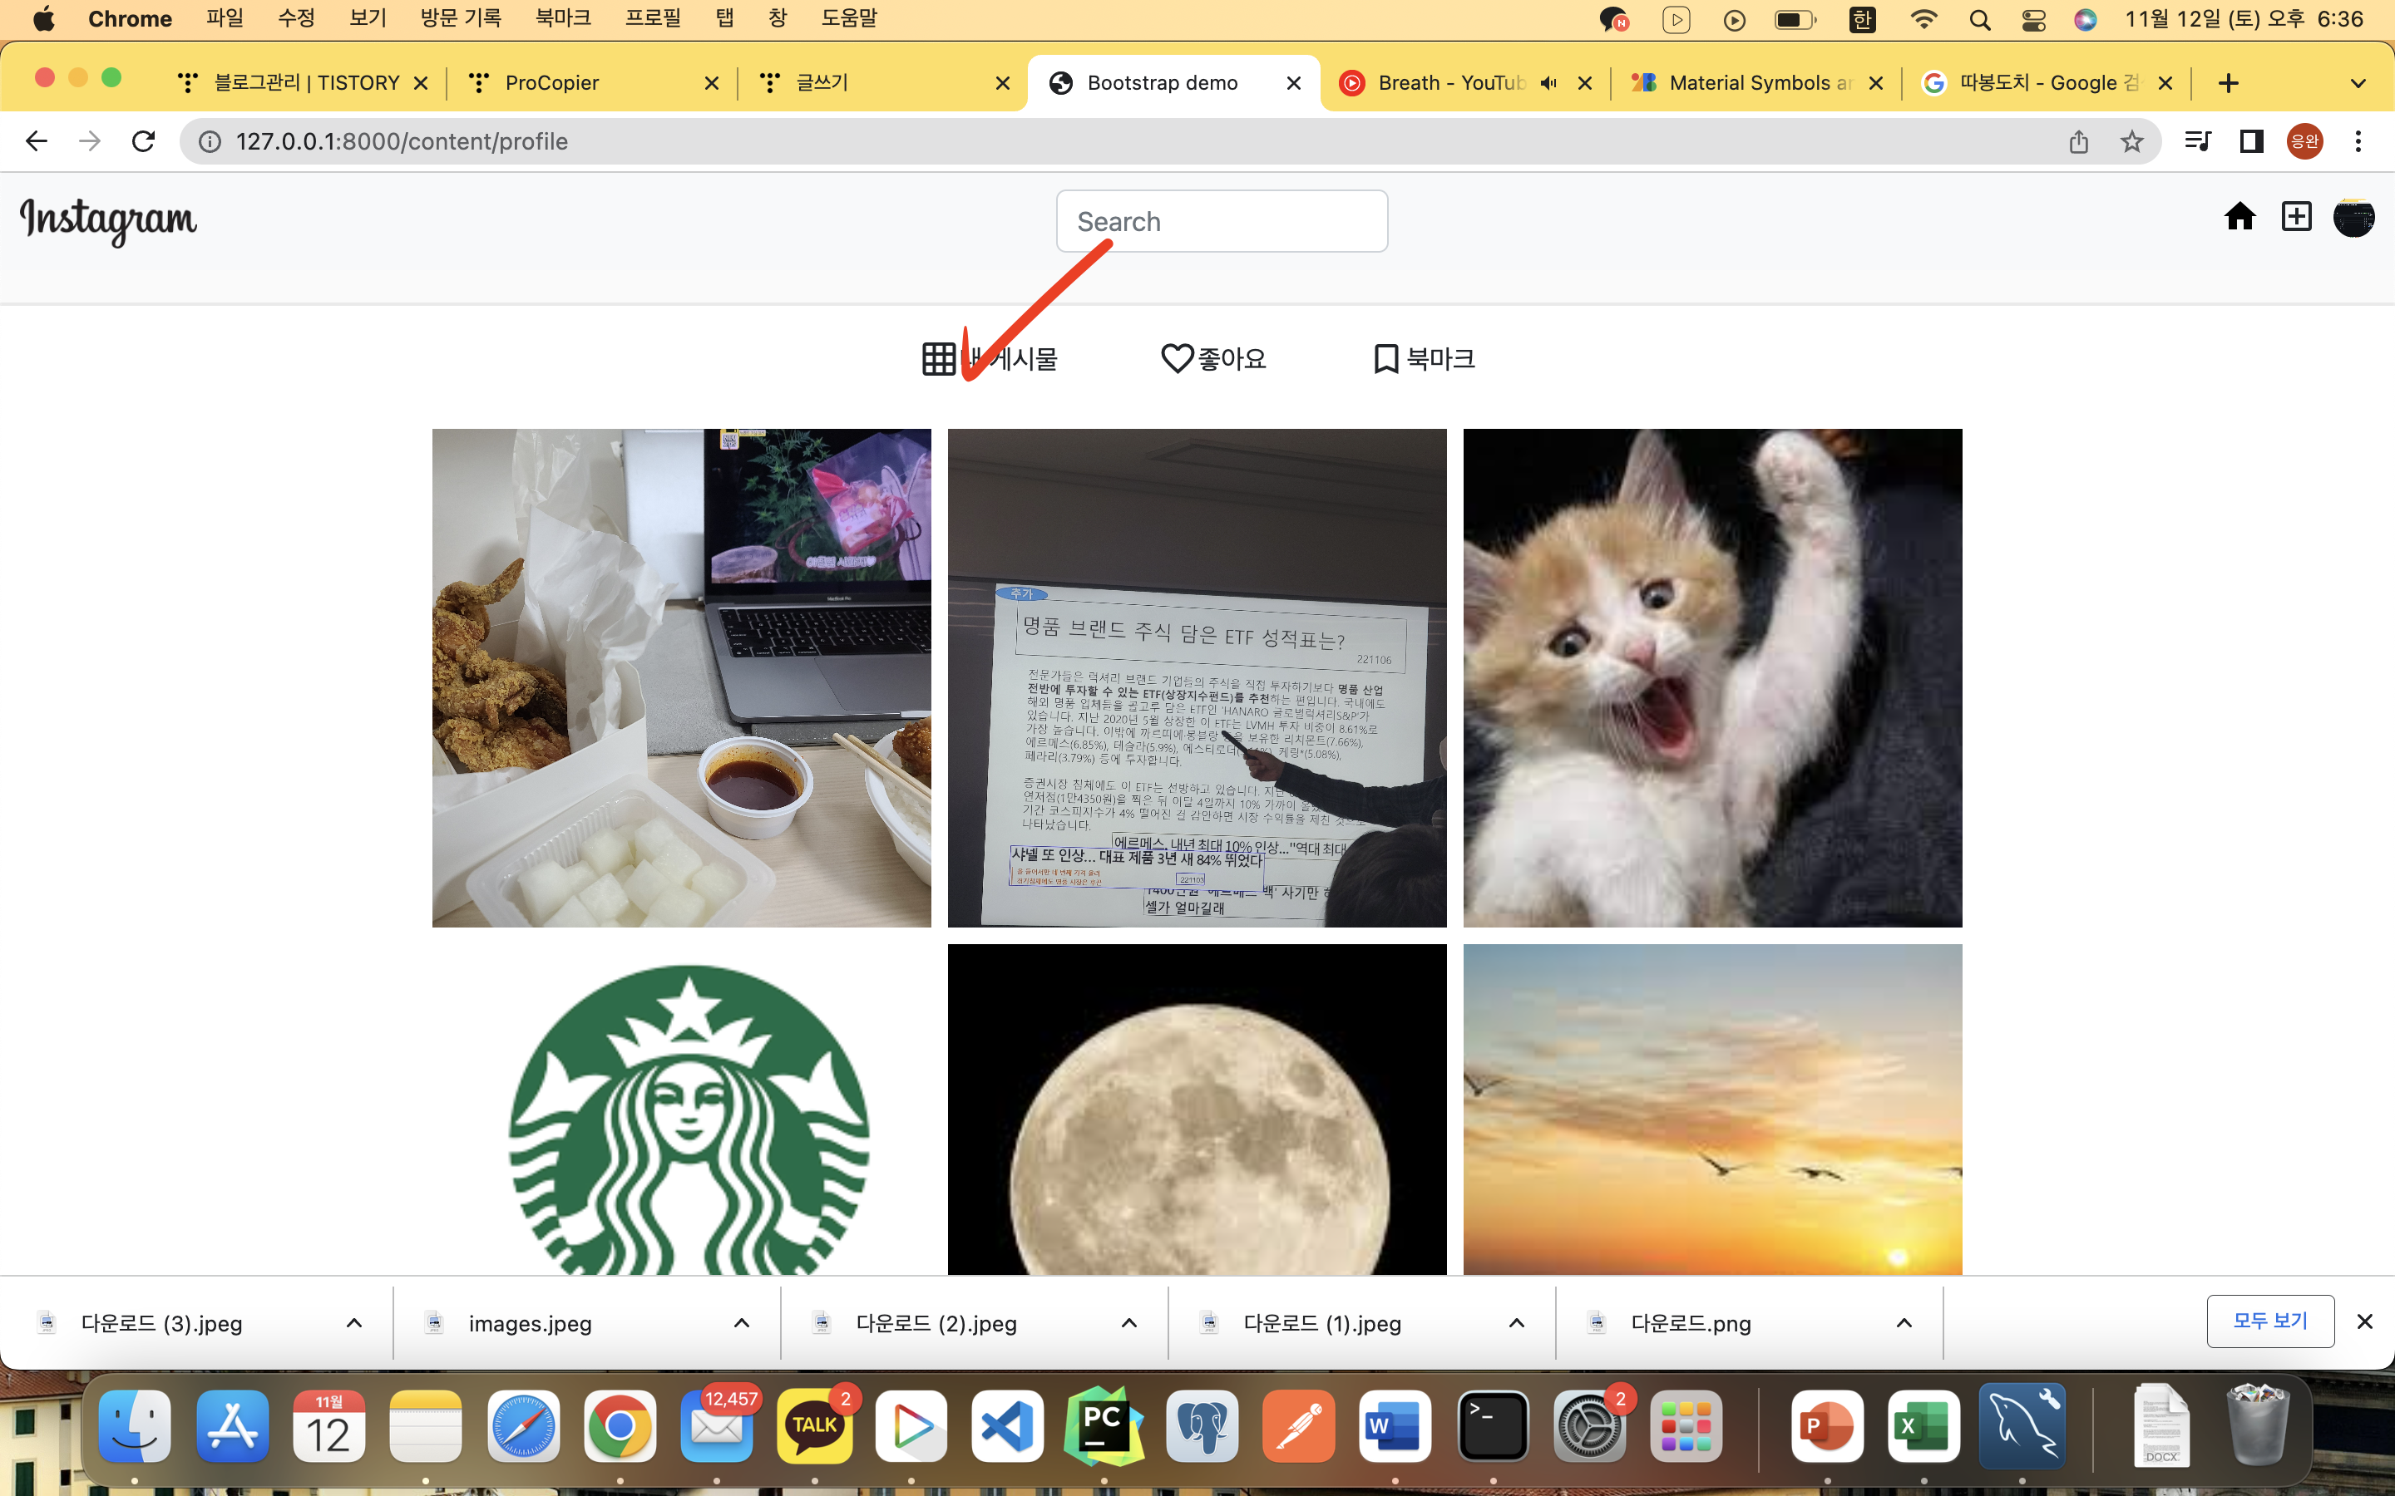Focus the Search input field

click(x=1222, y=220)
